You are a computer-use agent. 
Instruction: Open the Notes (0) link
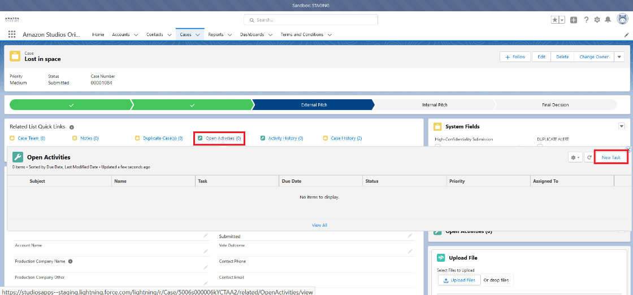tap(90, 138)
